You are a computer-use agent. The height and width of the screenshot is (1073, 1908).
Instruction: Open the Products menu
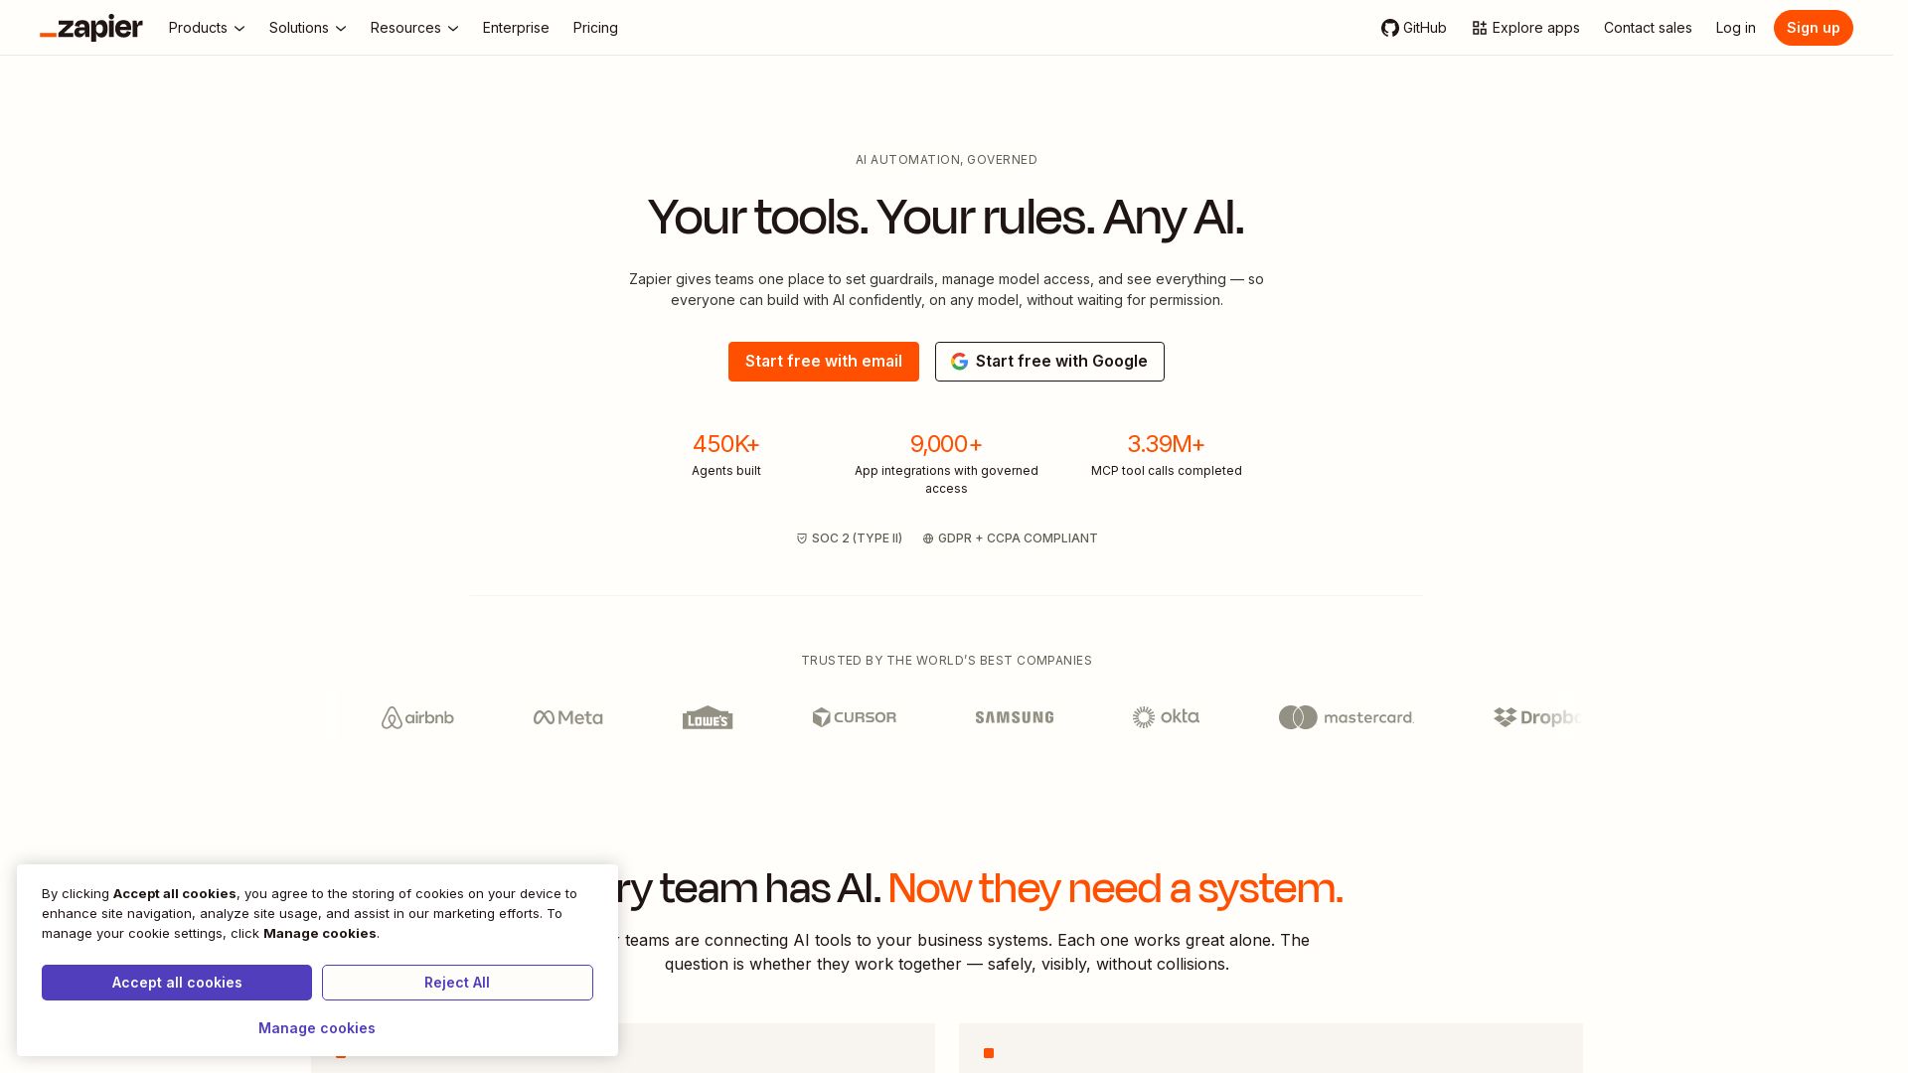click(207, 28)
